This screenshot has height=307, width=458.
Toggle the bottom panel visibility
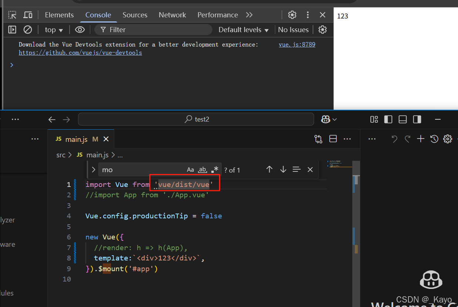(x=403, y=119)
